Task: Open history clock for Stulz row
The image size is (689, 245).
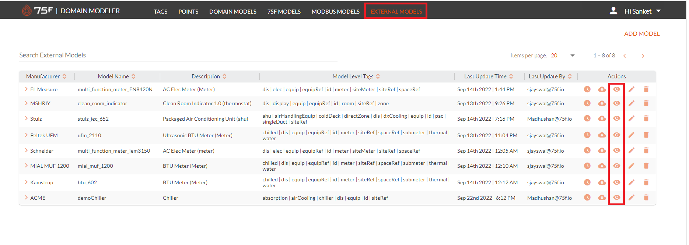Action: [x=587, y=118]
